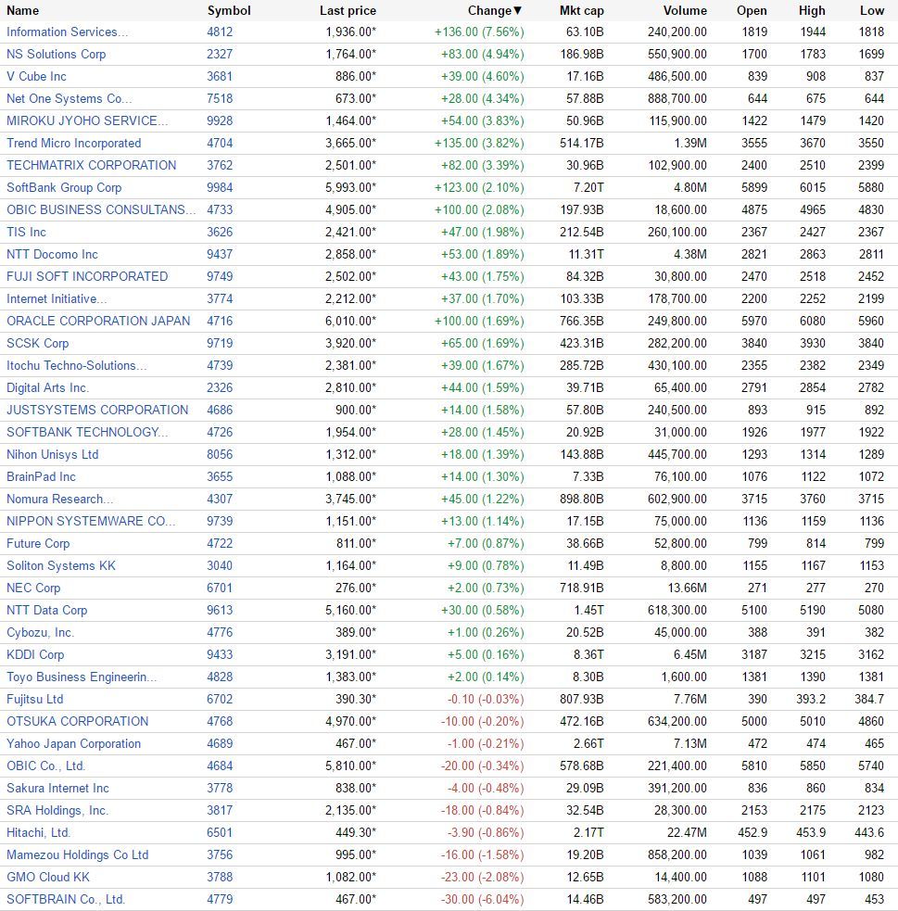Open SOFTBANK TECHNOLOGY link
The height and width of the screenshot is (911, 898).
click(x=87, y=432)
